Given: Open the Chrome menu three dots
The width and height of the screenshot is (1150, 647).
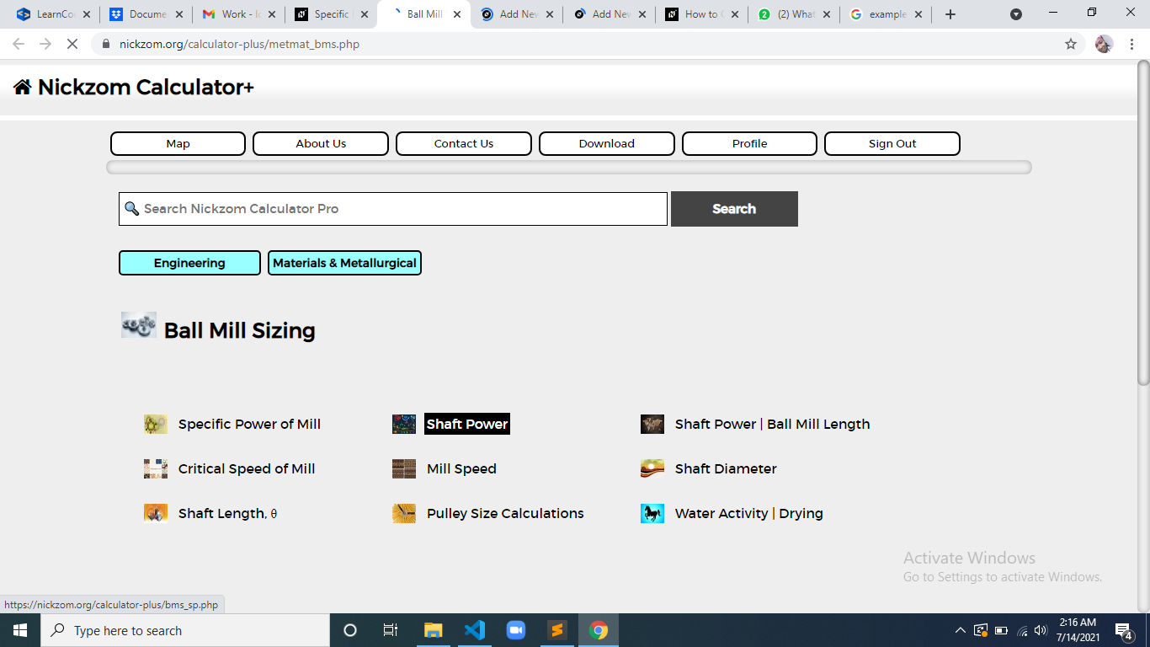Looking at the screenshot, I should click(1132, 44).
